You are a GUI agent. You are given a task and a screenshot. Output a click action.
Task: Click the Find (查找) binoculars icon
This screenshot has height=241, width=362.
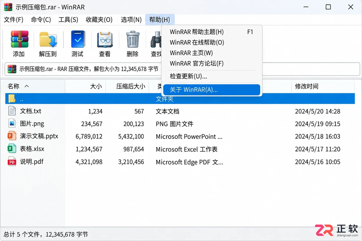click(156, 39)
